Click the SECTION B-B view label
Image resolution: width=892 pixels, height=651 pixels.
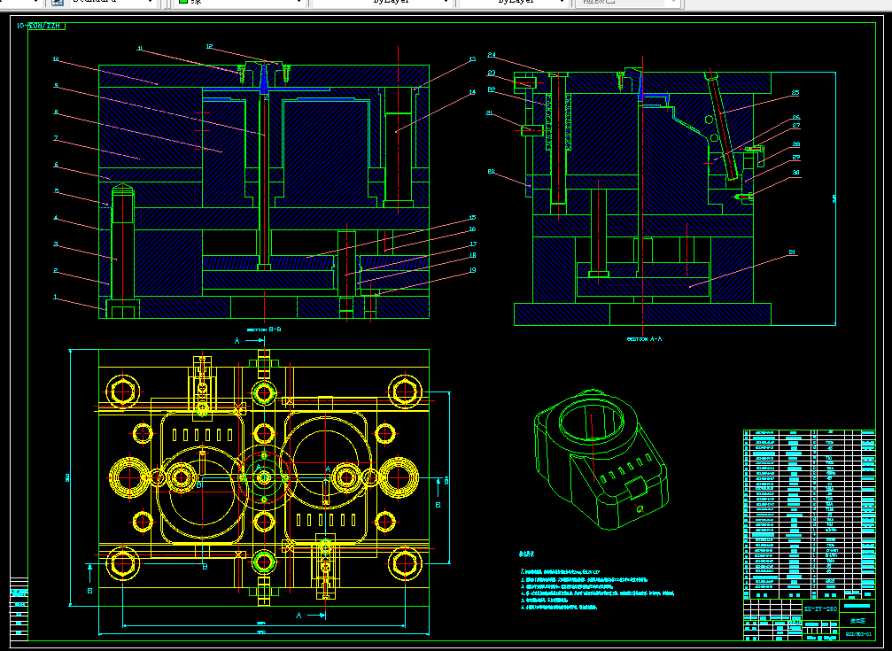pos(263,329)
